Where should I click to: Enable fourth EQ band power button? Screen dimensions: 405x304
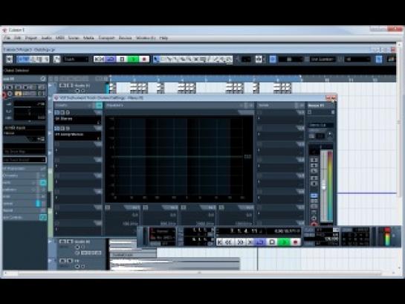[x=221, y=207]
